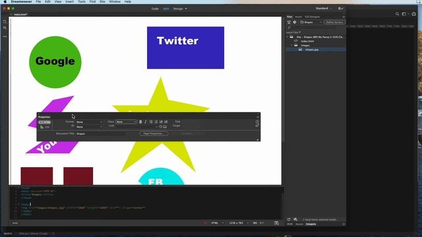Click the File Management icon in left toolbar
This screenshot has height=237, width=422.
(x=5, y=28)
